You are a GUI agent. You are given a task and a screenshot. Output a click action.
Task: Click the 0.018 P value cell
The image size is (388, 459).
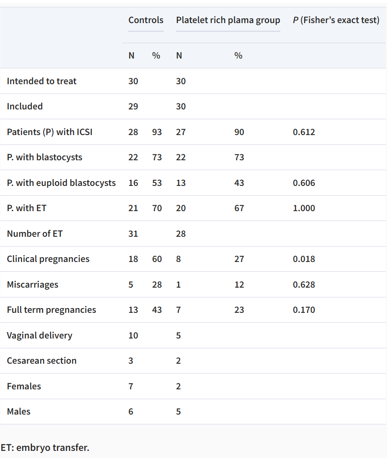(304, 259)
